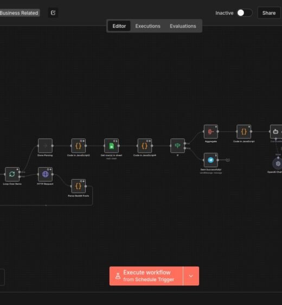This screenshot has height=305, width=282.
Task: Click the Loop Over Items label
Action: point(12,184)
